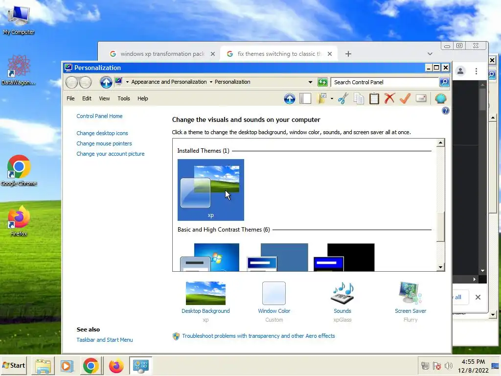The width and height of the screenshot is (501, 376).
Task: Open the folder options toolbar icon
Action: point(322,98)
